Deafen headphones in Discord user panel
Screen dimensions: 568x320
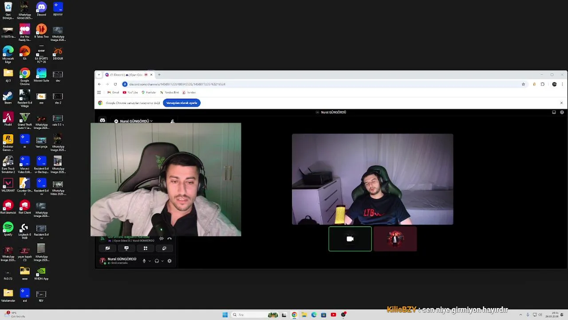tap(157, 261)
